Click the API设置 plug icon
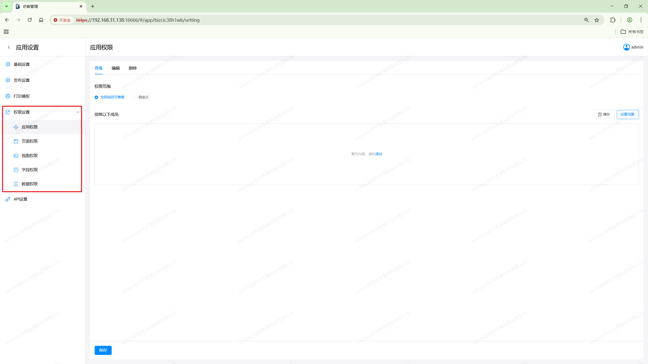 pyautogui.click(x=8, y=199)
